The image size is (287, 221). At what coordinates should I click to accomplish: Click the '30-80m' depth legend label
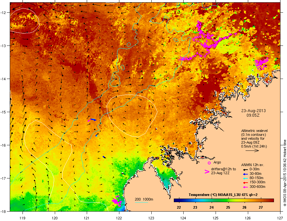(255, 174)
